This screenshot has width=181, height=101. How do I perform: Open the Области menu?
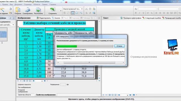tap(37, 4)
